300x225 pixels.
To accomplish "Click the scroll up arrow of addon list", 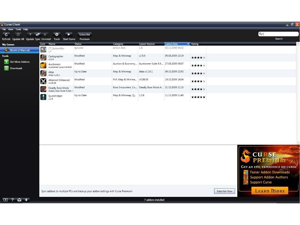I will tap(298, 44).
